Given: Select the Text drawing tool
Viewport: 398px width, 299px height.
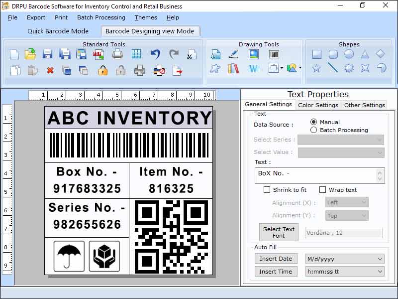Looking at the screenshot, I should point(215,54).
